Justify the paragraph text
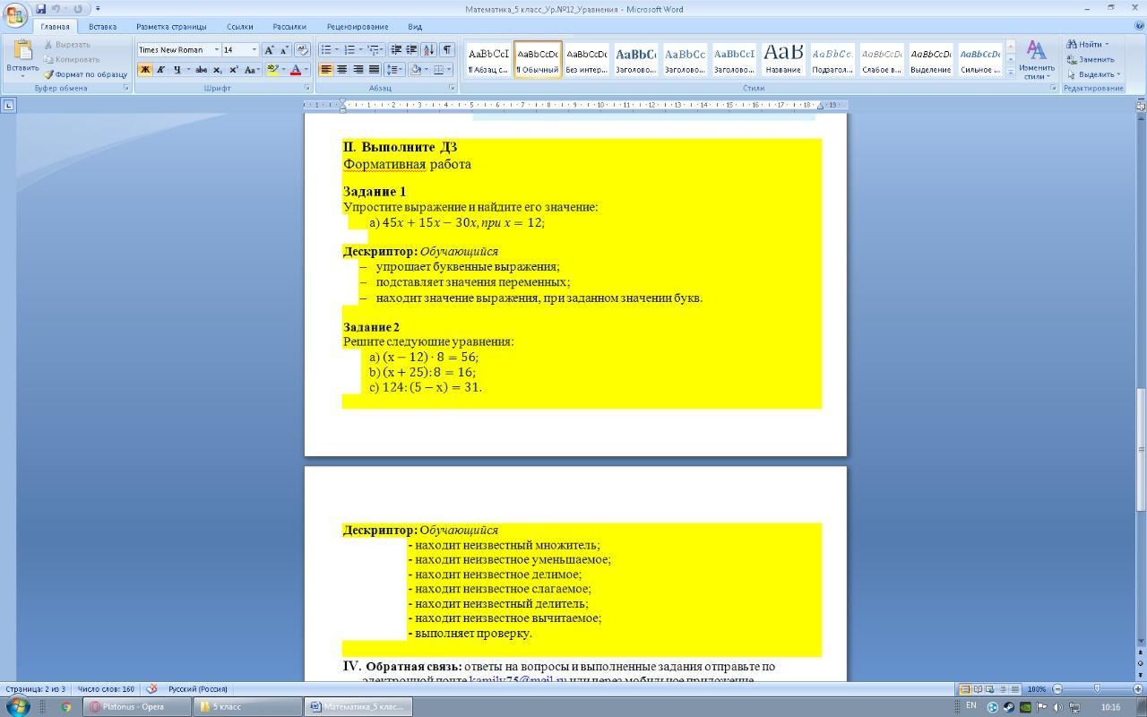The height and width of the screenshot is (717, 1147). (x=375, y=70)
